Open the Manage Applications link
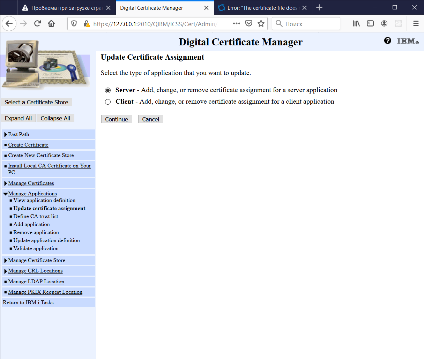The image size is (424, 359). tap(32, 194)
